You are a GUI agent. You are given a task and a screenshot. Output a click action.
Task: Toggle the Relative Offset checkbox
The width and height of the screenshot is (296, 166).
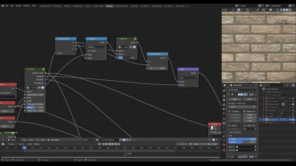(x=245, y=112)
